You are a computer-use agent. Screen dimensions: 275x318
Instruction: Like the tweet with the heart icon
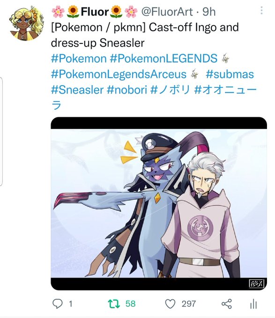coord(170,304)
